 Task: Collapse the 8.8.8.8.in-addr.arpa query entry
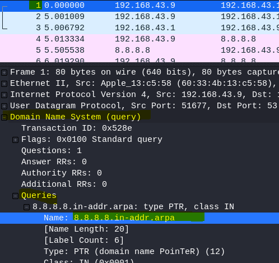pos(26,207)
